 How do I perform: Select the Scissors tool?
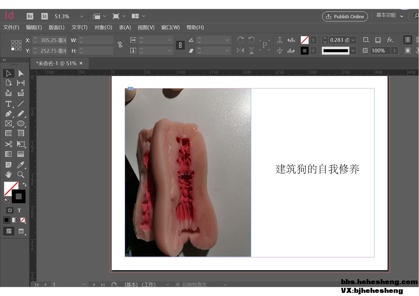(x=8, y=144)
